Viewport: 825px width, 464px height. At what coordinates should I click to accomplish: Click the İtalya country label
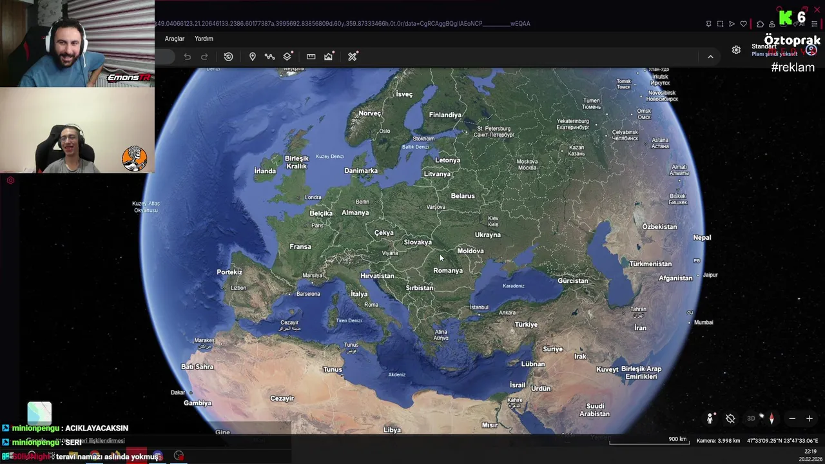(x=359, y=294)
